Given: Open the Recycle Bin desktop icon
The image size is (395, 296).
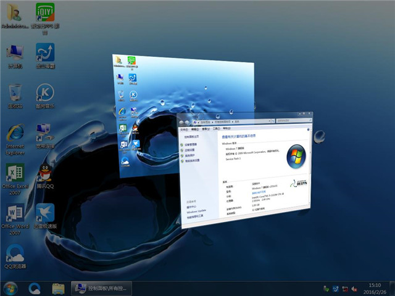Looking at the screenshot, I should click(15, 94).
